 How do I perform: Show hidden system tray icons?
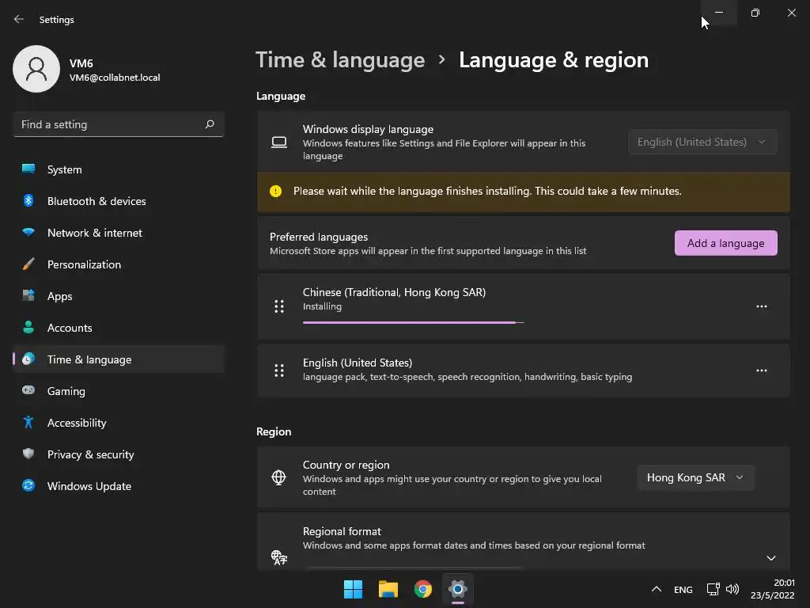pyautogui.click(x=656, y=589)
